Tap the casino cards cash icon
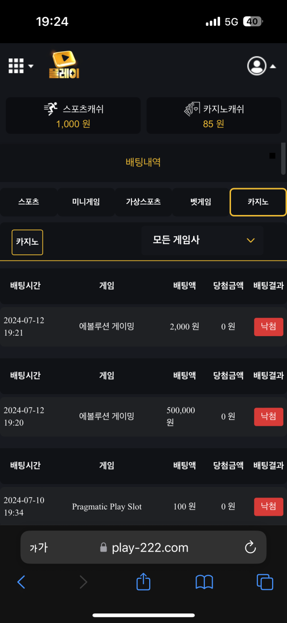 (x=192, y=109)
